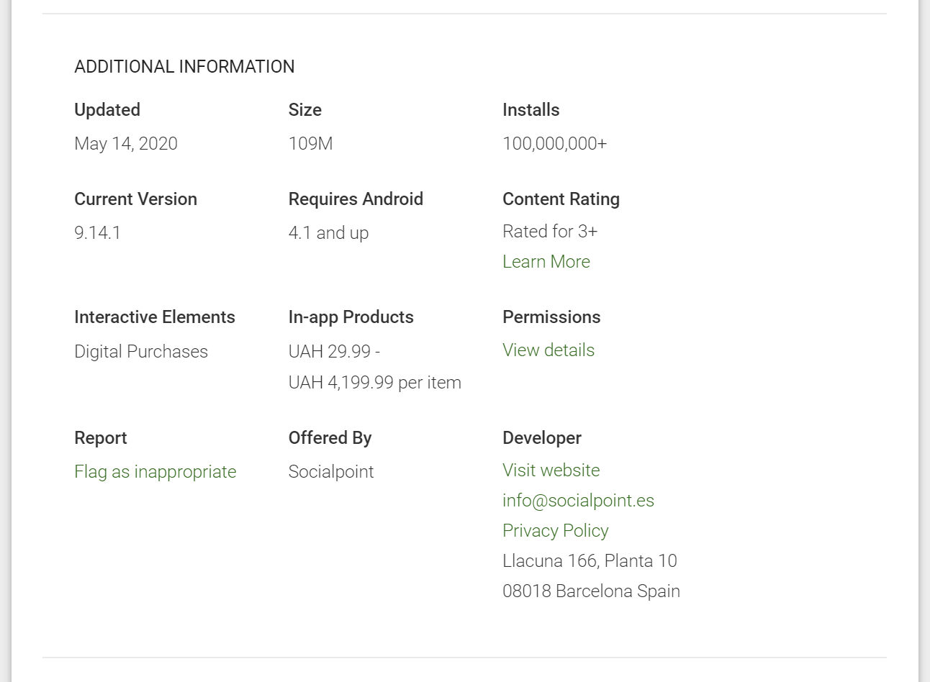Click the Socialpoint offered-by name

(330, 472)
